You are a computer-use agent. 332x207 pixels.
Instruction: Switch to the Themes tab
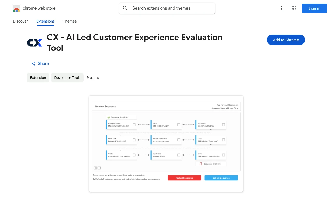pyautogui.click(x=70, y=21)
